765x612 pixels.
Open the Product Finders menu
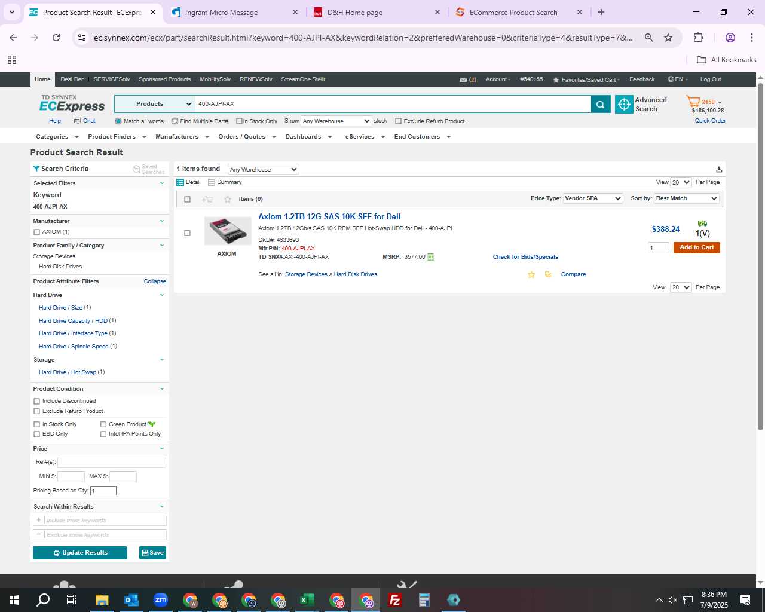point(117,137)
